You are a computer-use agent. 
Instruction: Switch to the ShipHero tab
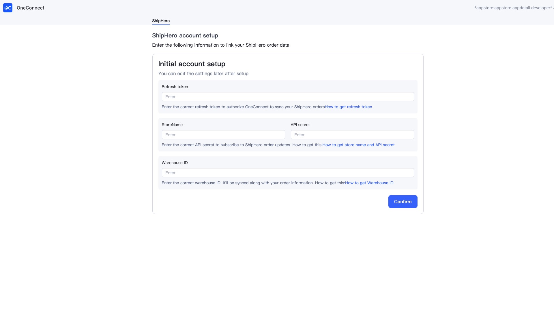pyautogui.click(x=161, y=21)
